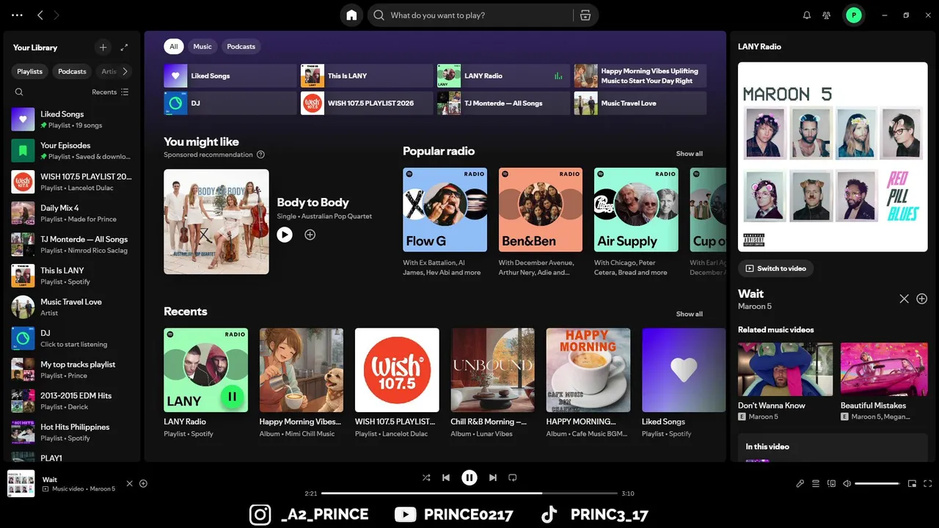Add Wait to Liked Songs in right panel

point(922,298)
